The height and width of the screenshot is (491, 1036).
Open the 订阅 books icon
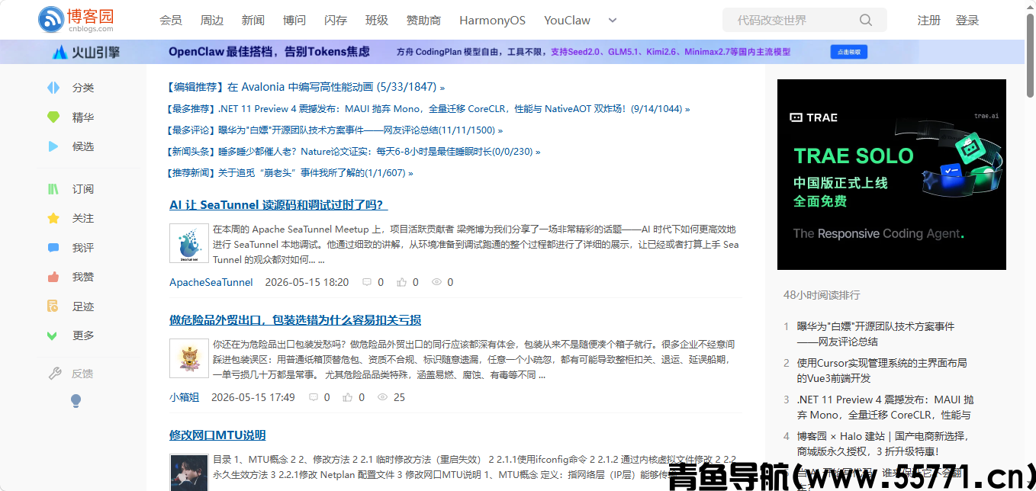tap(53, 189)
